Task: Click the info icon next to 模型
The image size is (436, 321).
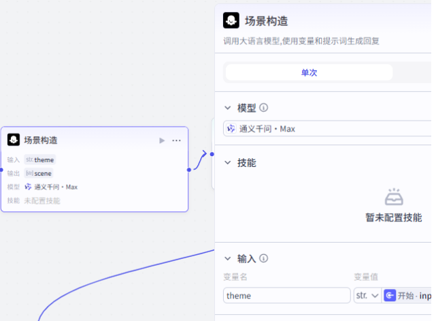Action: coord(264,108)
